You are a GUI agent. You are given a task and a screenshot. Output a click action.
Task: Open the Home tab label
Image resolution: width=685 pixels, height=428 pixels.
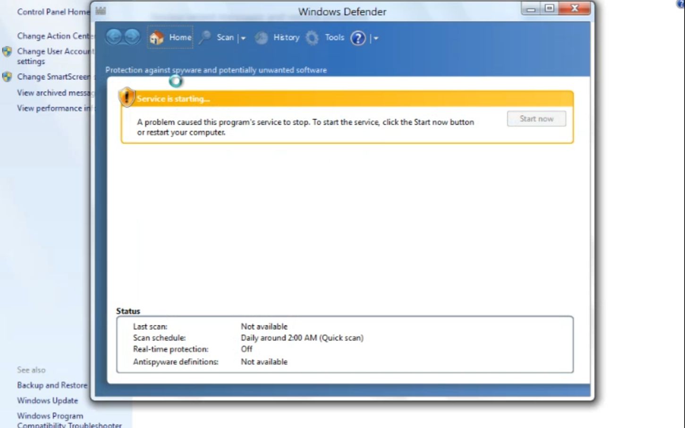pyautogui.click(x=180, y=37)
